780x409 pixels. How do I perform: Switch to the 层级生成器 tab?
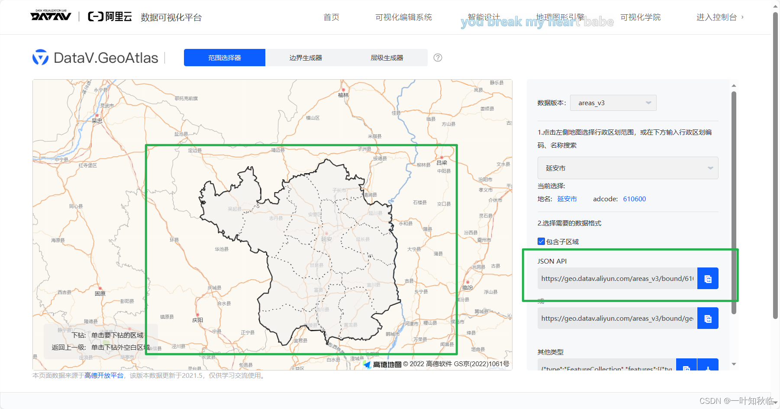pyautogui.click(x=387, y=58)
